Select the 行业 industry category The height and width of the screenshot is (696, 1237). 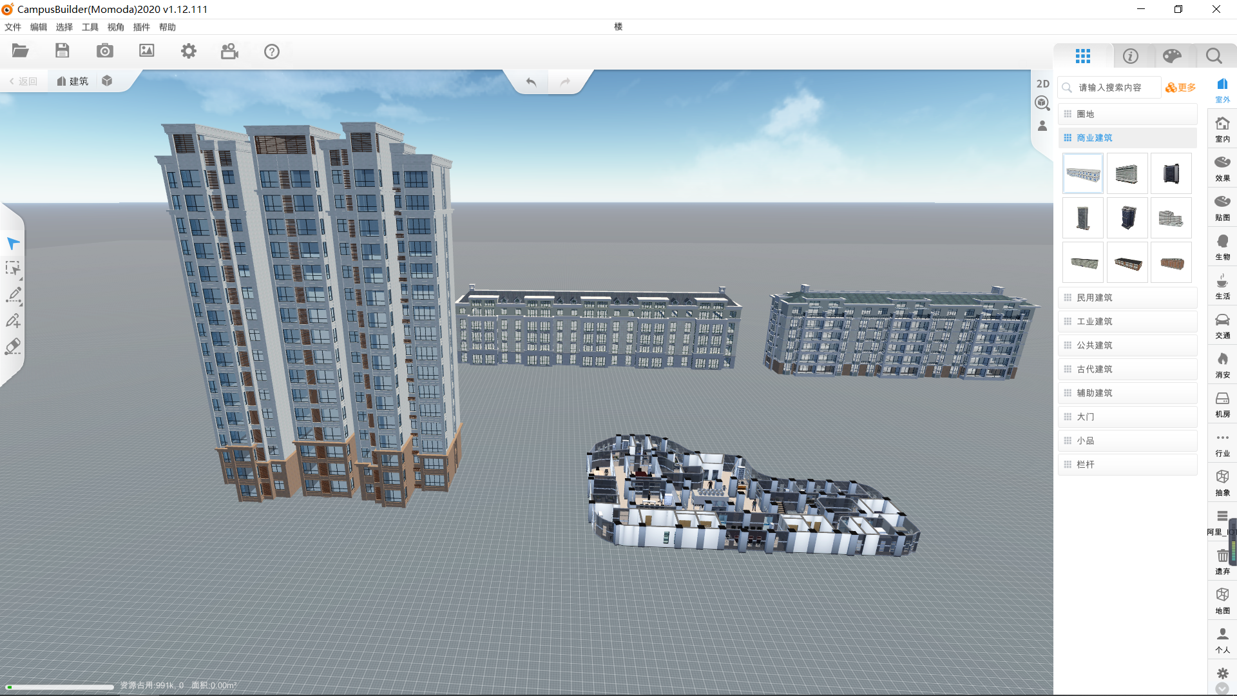click(x=1222, y=444)
